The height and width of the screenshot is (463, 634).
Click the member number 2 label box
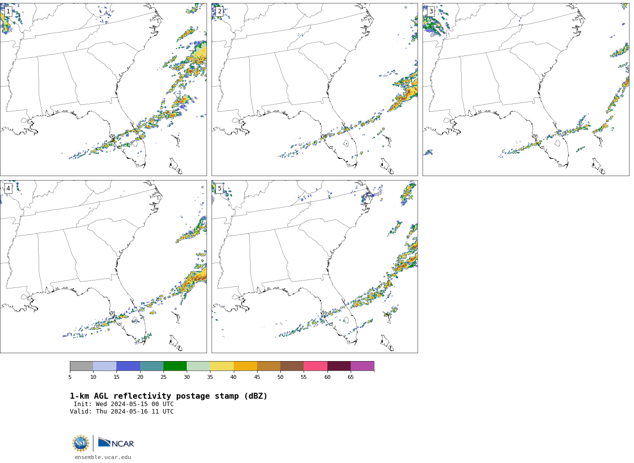pos(219,11)
